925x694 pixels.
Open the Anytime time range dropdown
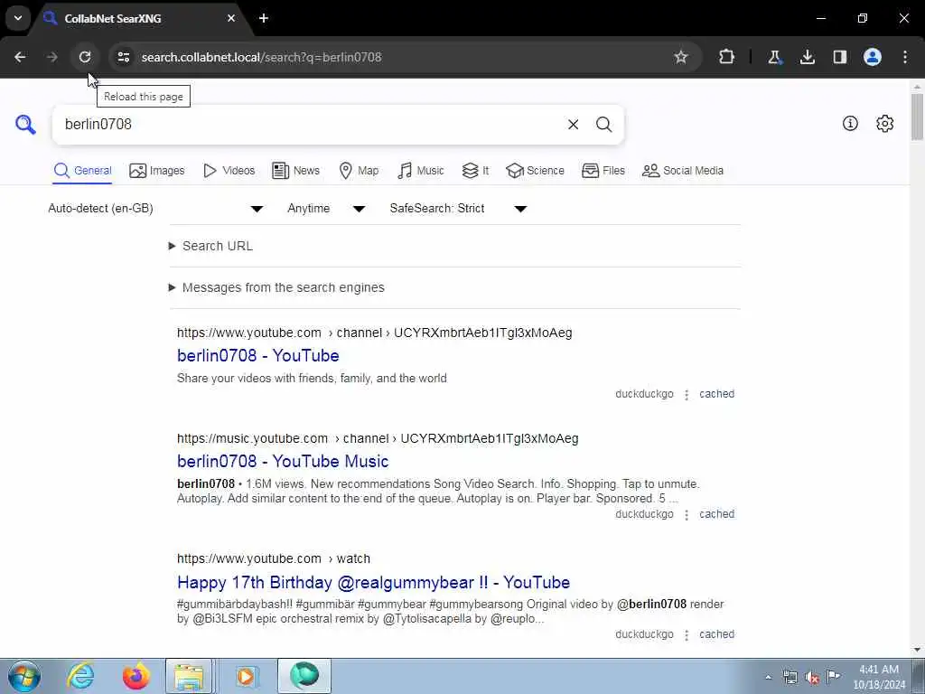click(x=326, y=209)
